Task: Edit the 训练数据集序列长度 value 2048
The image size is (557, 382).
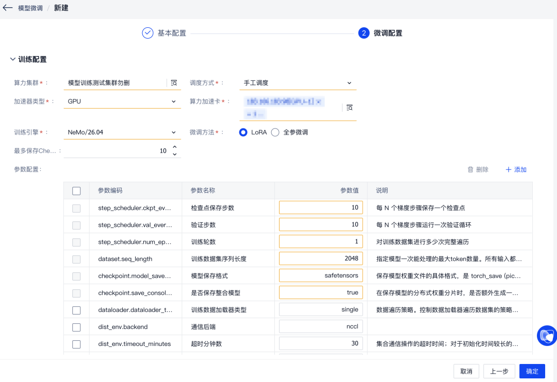Action: click(x=321, y=259)
